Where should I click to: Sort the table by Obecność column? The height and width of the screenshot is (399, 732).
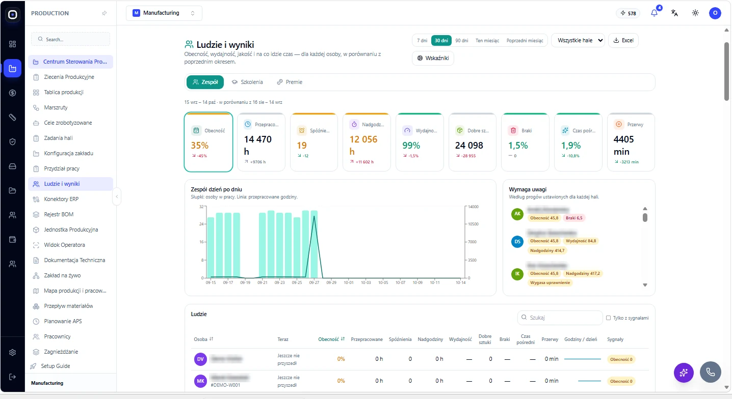[x=331, y=339]
